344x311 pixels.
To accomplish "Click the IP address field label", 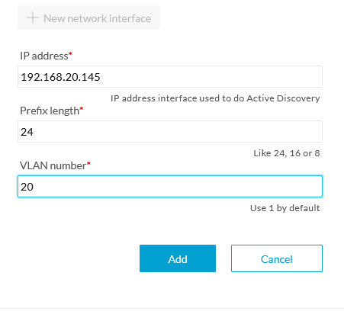I will pyautogui.click(x=44, y=56).
